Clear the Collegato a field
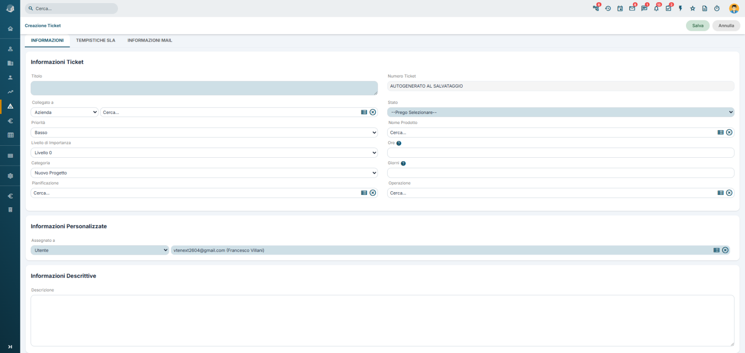745x353 pixels. click(373, 112)
